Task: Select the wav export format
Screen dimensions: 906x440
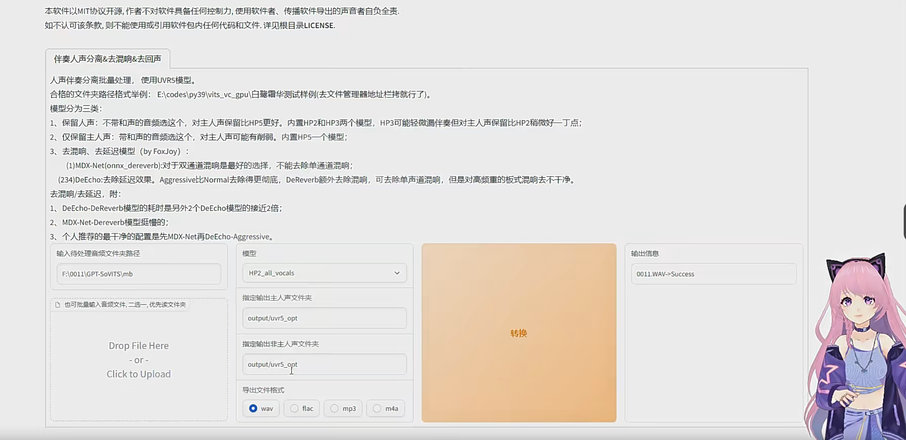Action: pos(253,408)
